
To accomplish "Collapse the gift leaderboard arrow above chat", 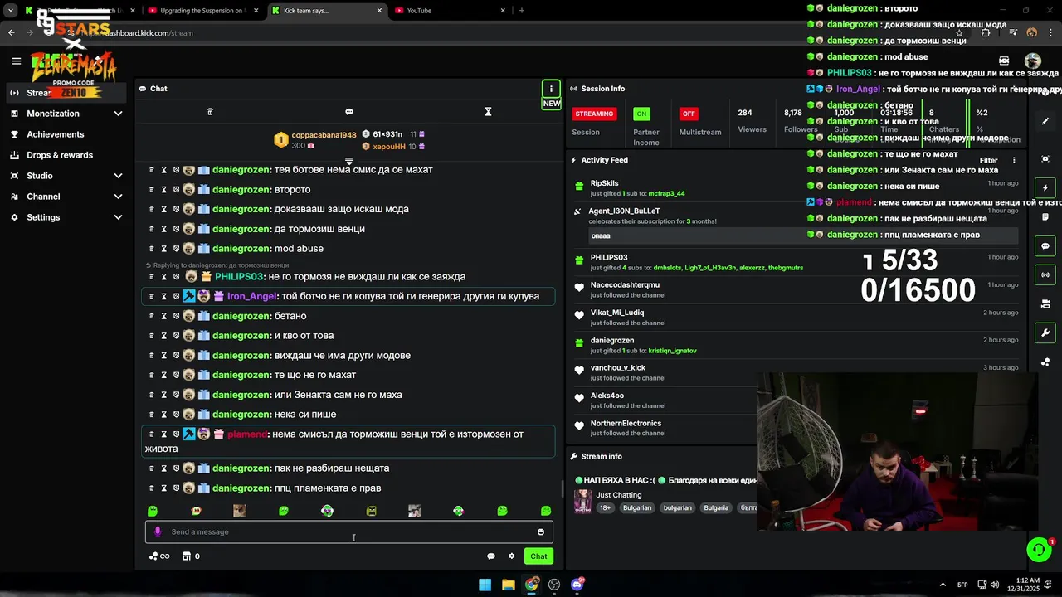I will click(349, 161).
